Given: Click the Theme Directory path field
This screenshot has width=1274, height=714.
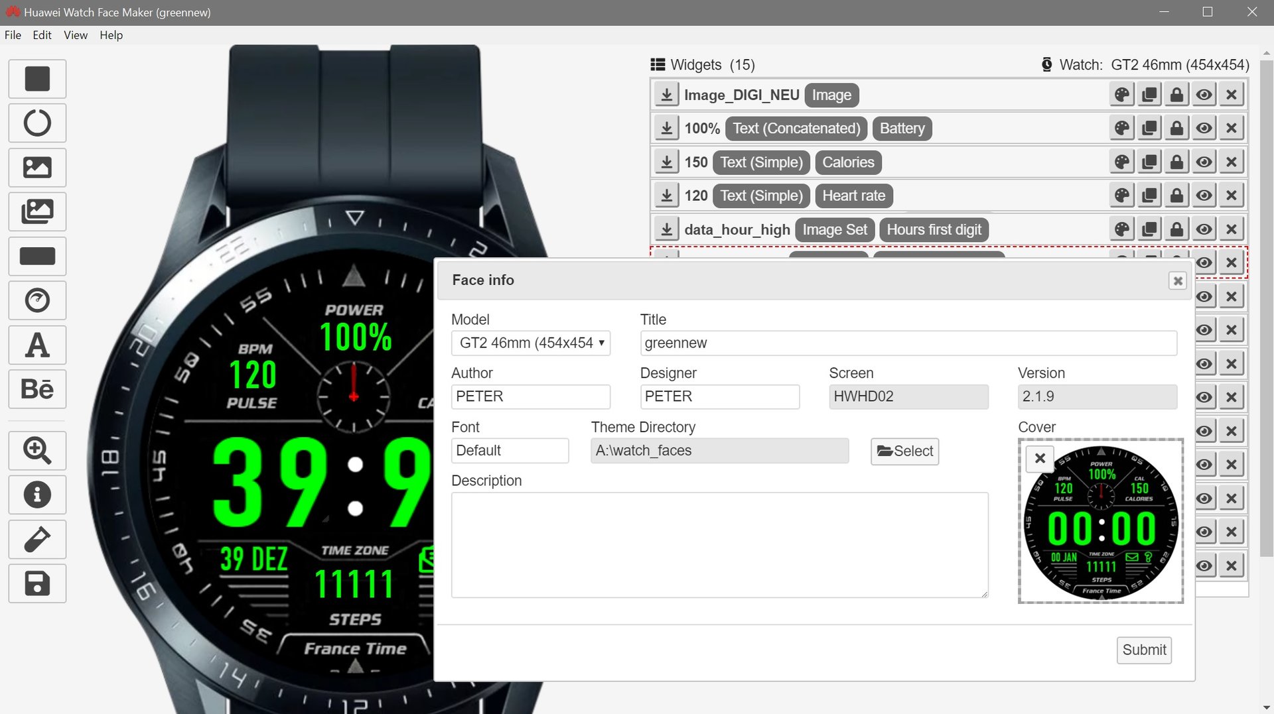Looking at the screenshot, I should 720,451.
